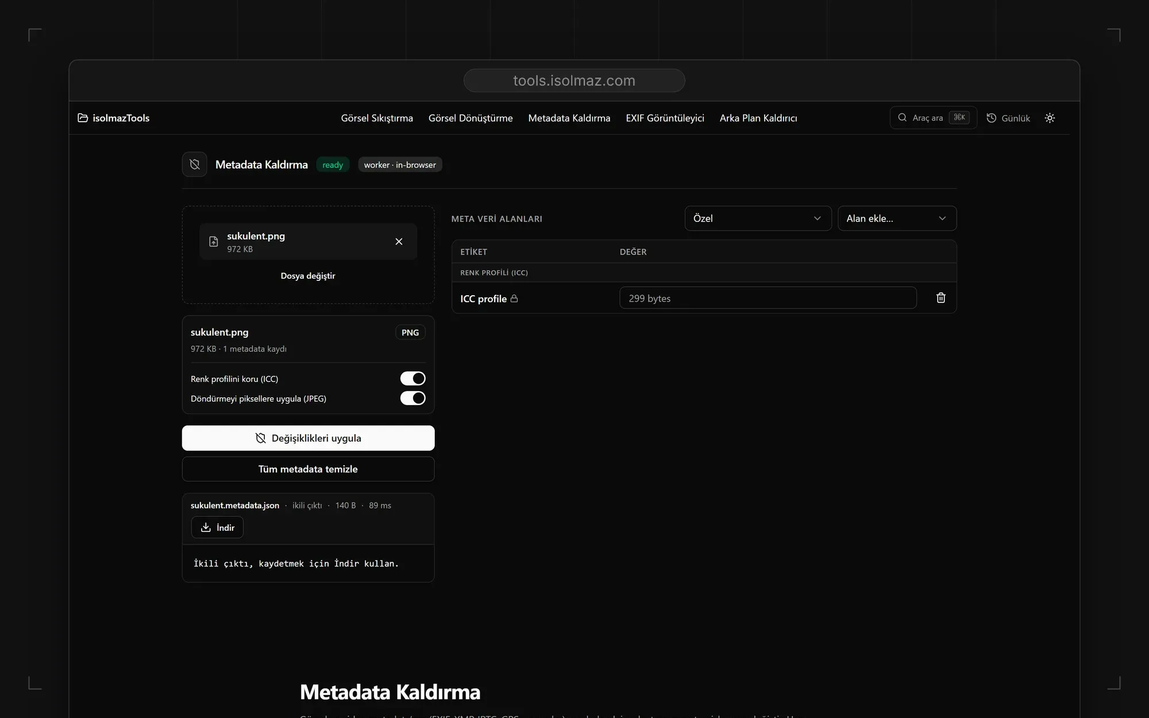Click the DEĞER column header
The image size is (1149, 718).
[x=633, y=252]
